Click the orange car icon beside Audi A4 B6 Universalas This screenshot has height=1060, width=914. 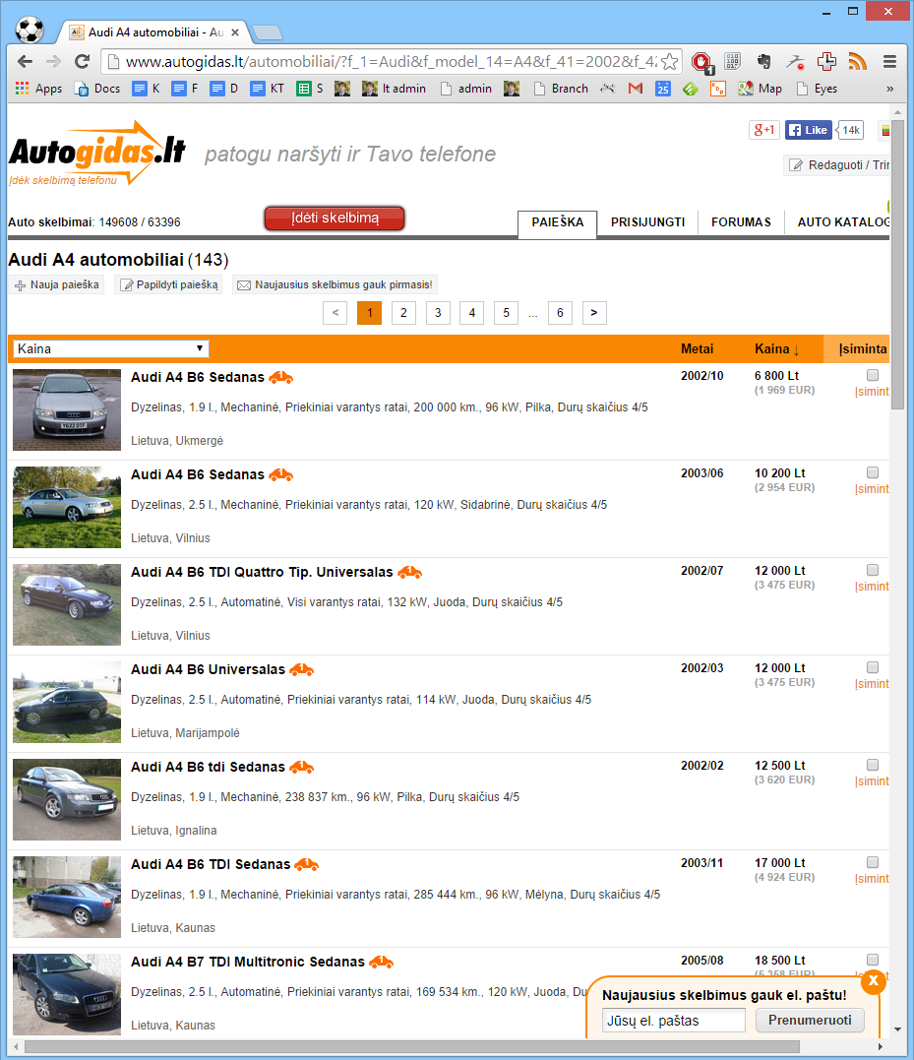pos(301,670)
